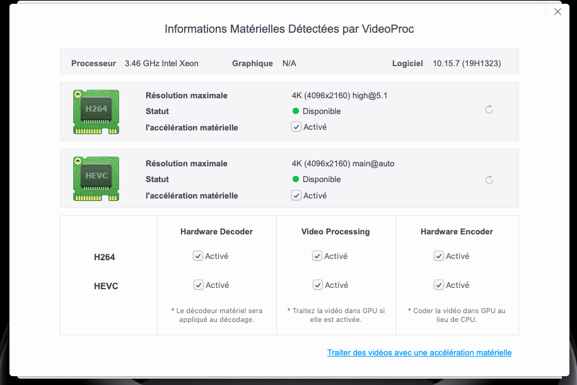Click the 'Logiciel' label

(407, 63)
